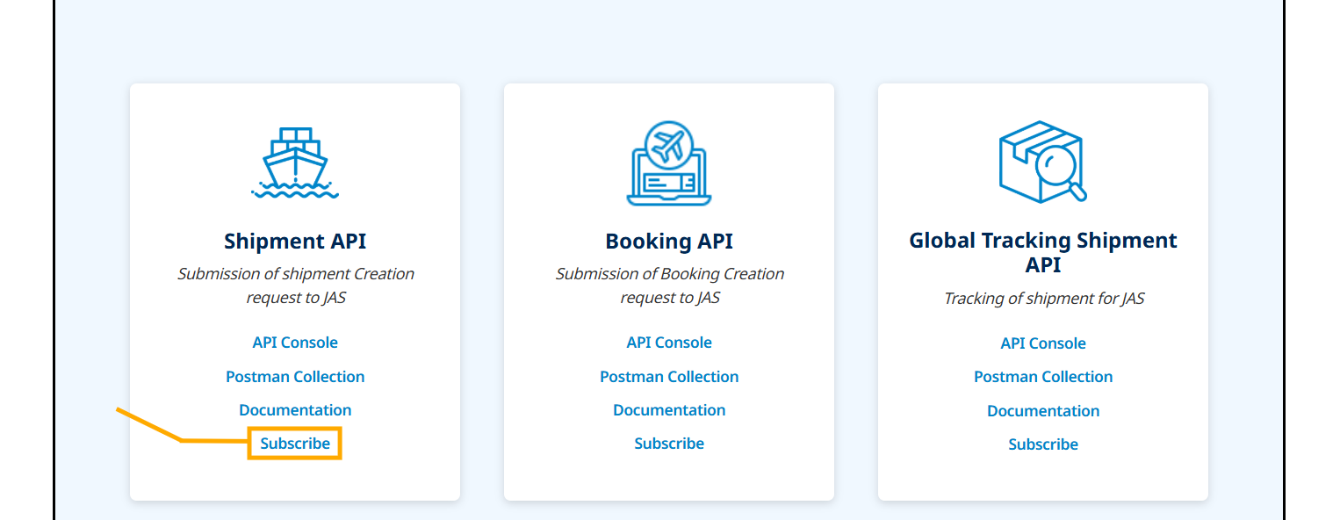Open Postman Collection for Shipment API
The height and width of the screenshot is (520, 1340).
tap(295, 377)
